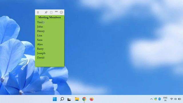Click the name Alex in the note
Viewport: 183px width, 103px height.
pyautogui.click(x=40, y=44)
